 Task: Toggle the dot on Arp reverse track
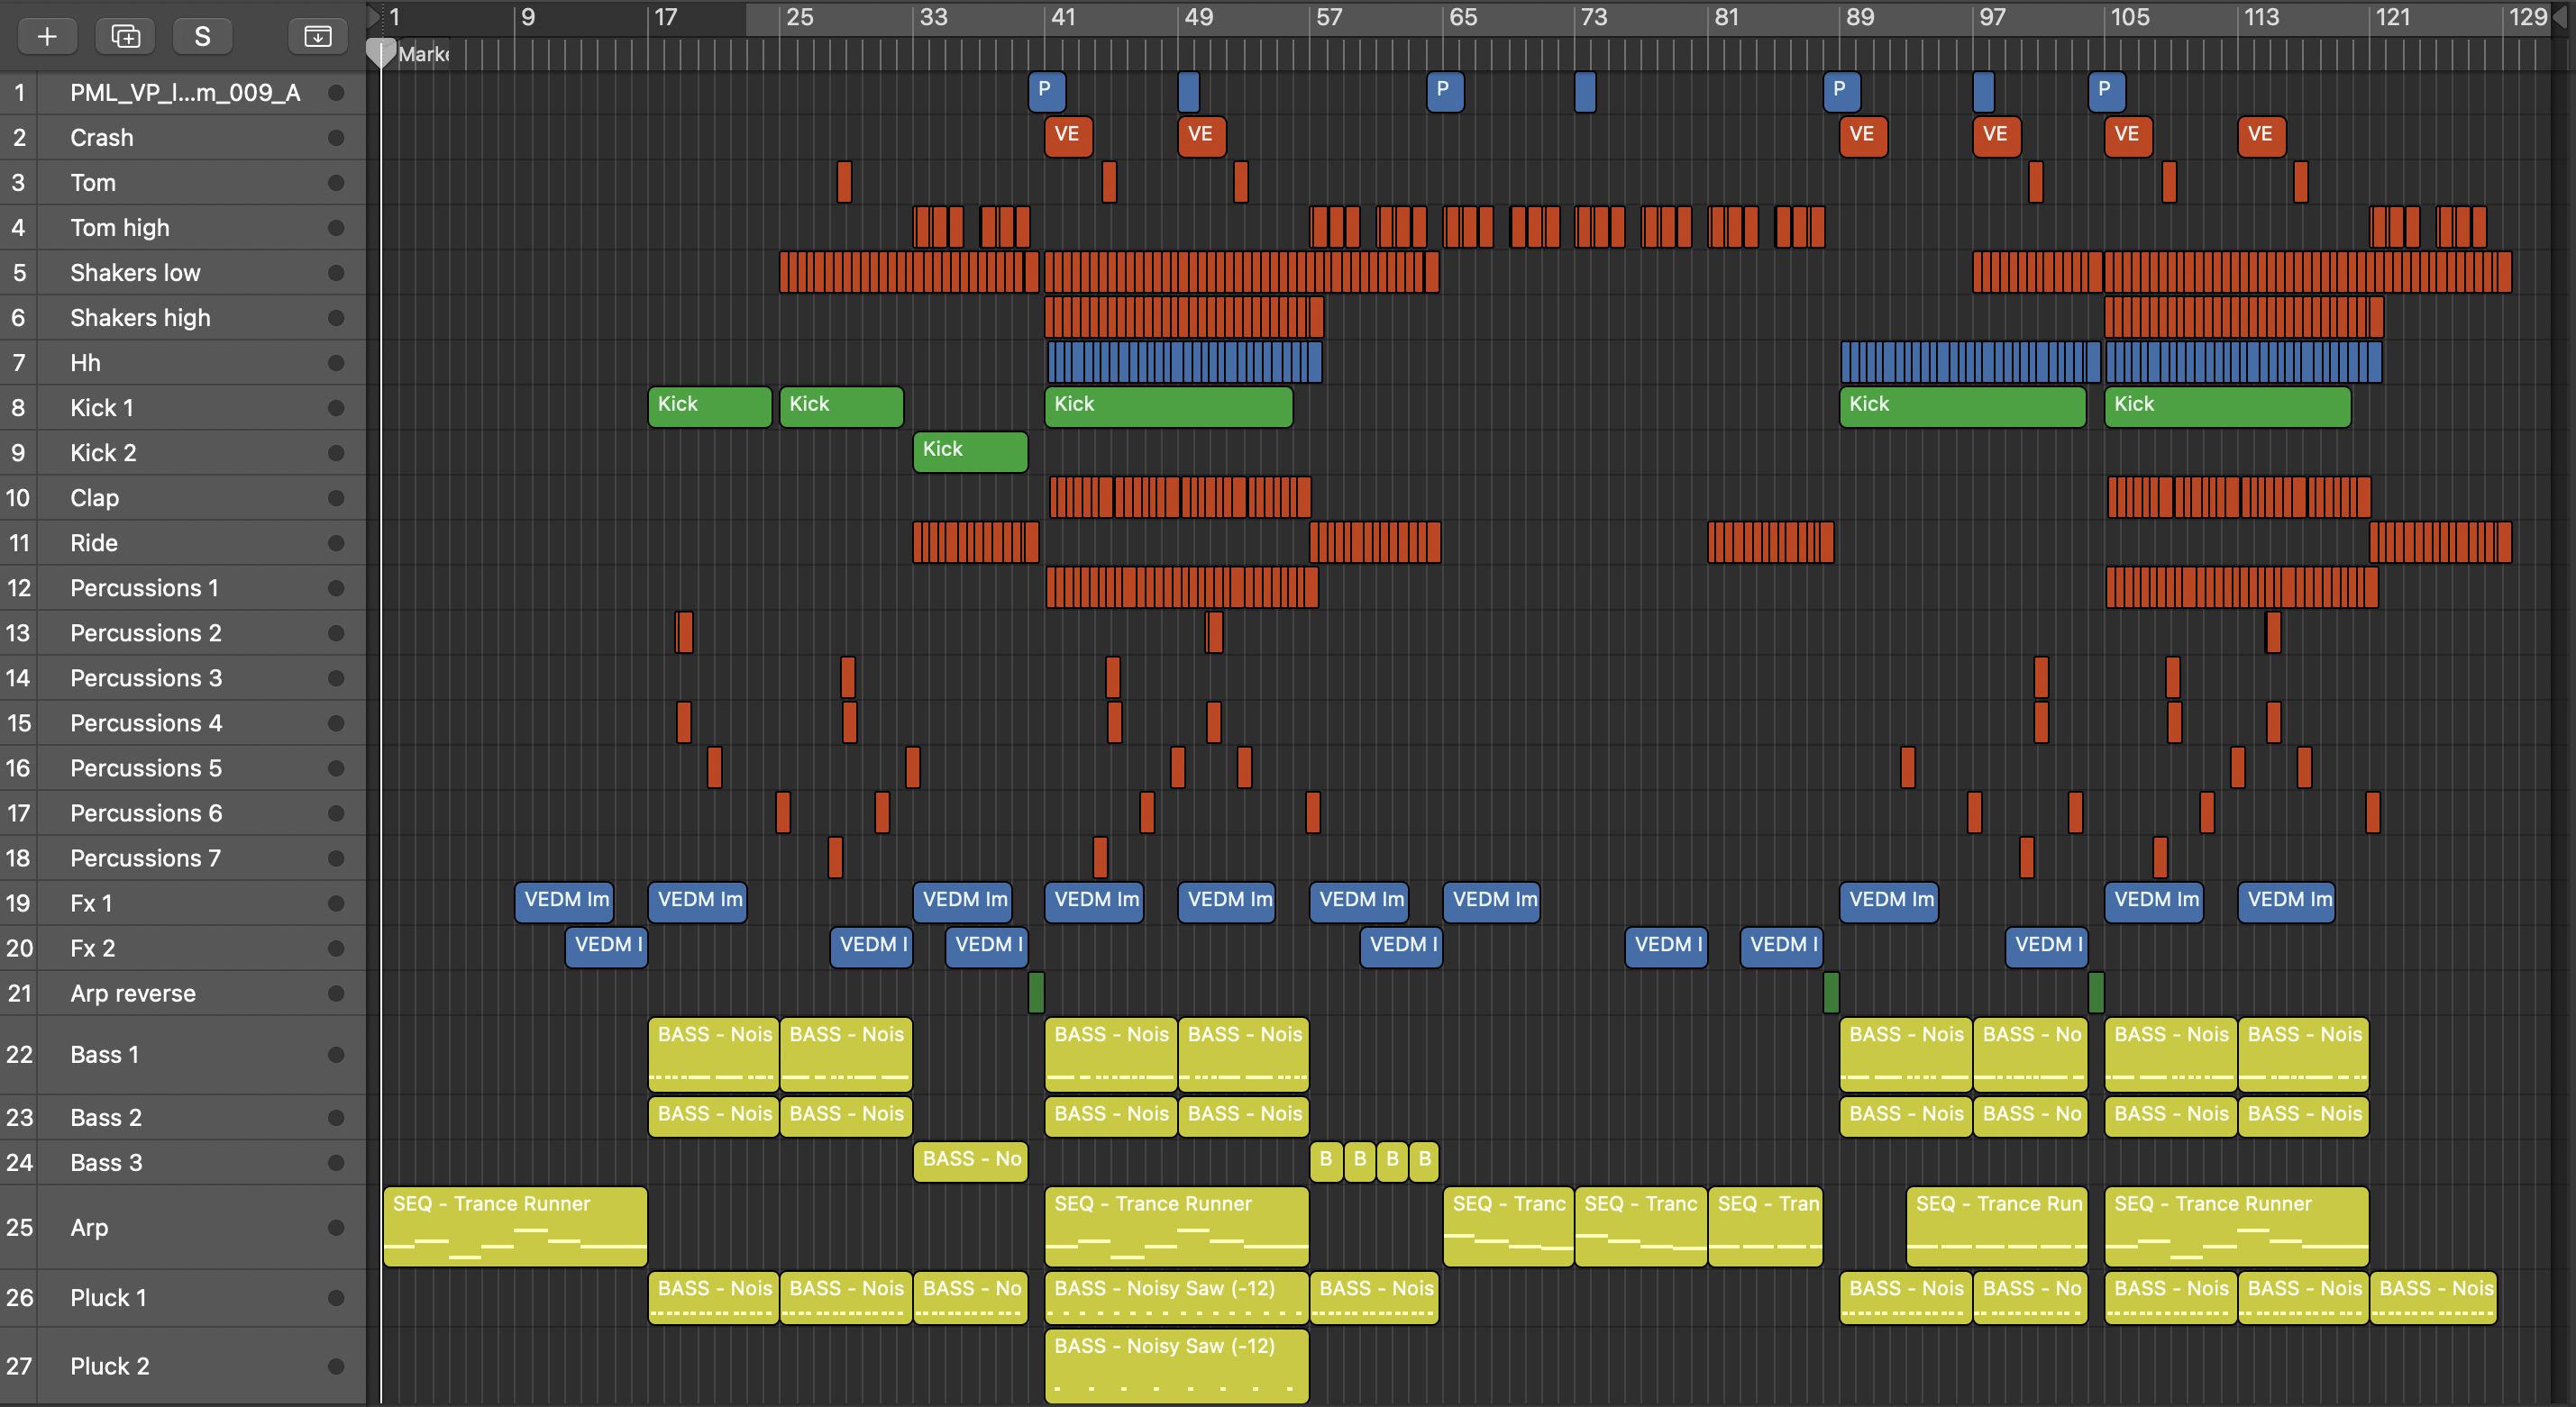336,994
